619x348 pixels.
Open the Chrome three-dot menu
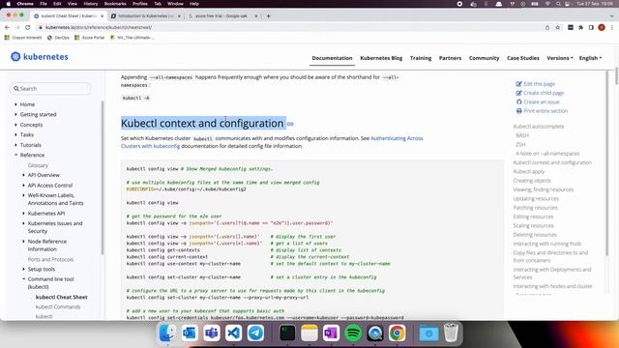[612, 27]
